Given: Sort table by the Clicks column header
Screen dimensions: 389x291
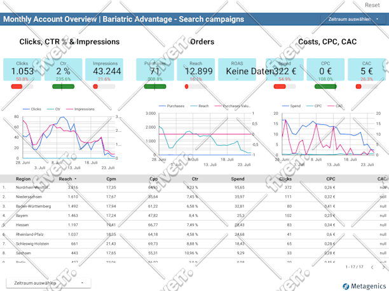Looking at the screenshot, I should (x=285, y=179).
